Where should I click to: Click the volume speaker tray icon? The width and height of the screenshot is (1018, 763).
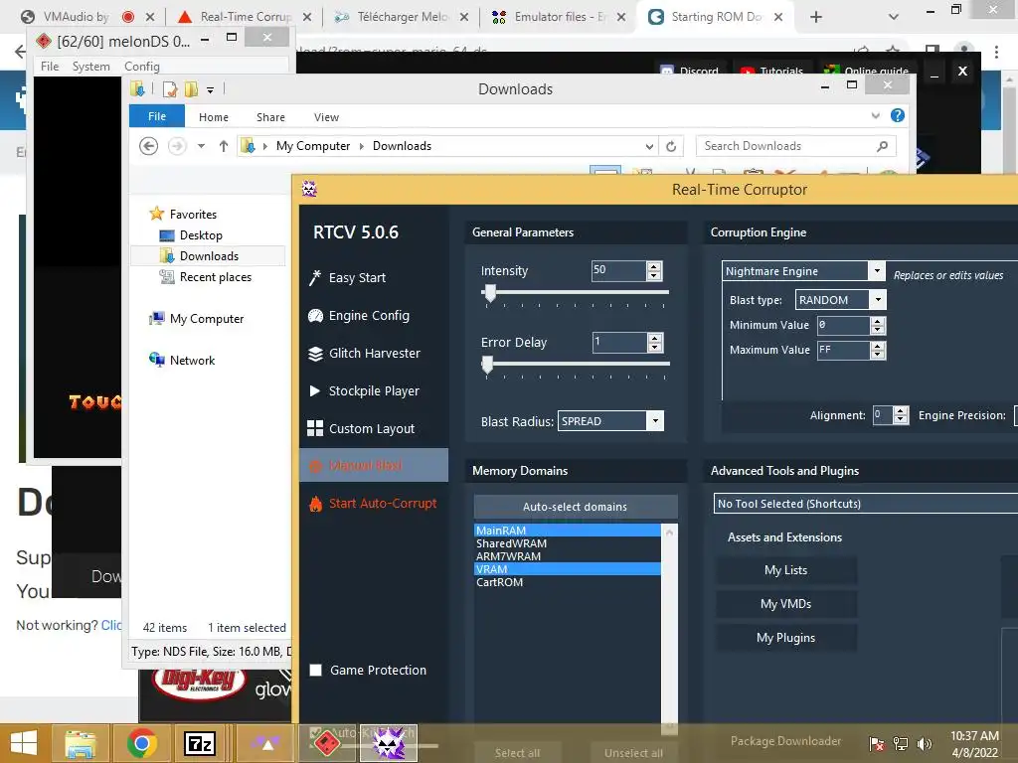(925, 744)
